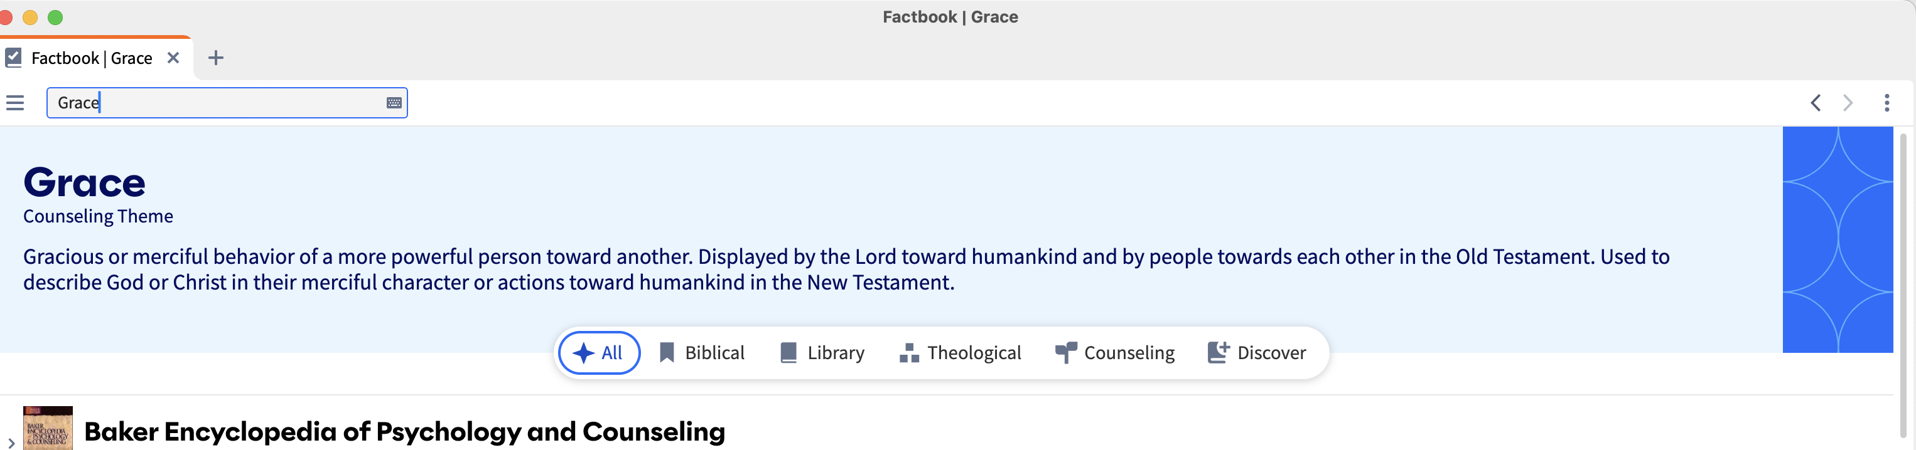Screen dimensions: 1916x450
Task: Open the three-dot panel options menu
Action: pyautogui.click(x=1887, y=103)
